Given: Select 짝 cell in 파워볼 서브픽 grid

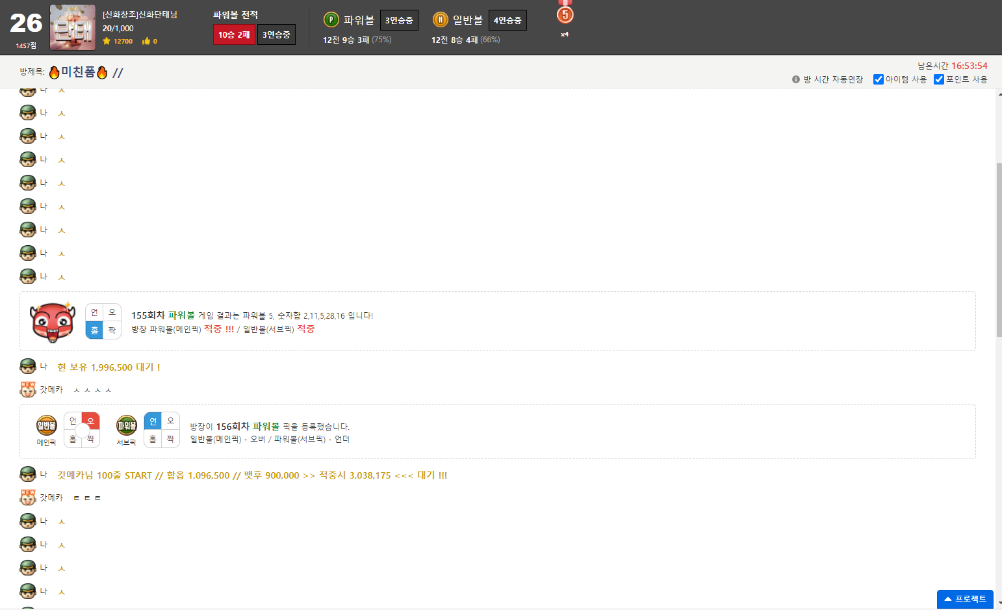Looking at the screenshot, I should [x=170, y=439].
